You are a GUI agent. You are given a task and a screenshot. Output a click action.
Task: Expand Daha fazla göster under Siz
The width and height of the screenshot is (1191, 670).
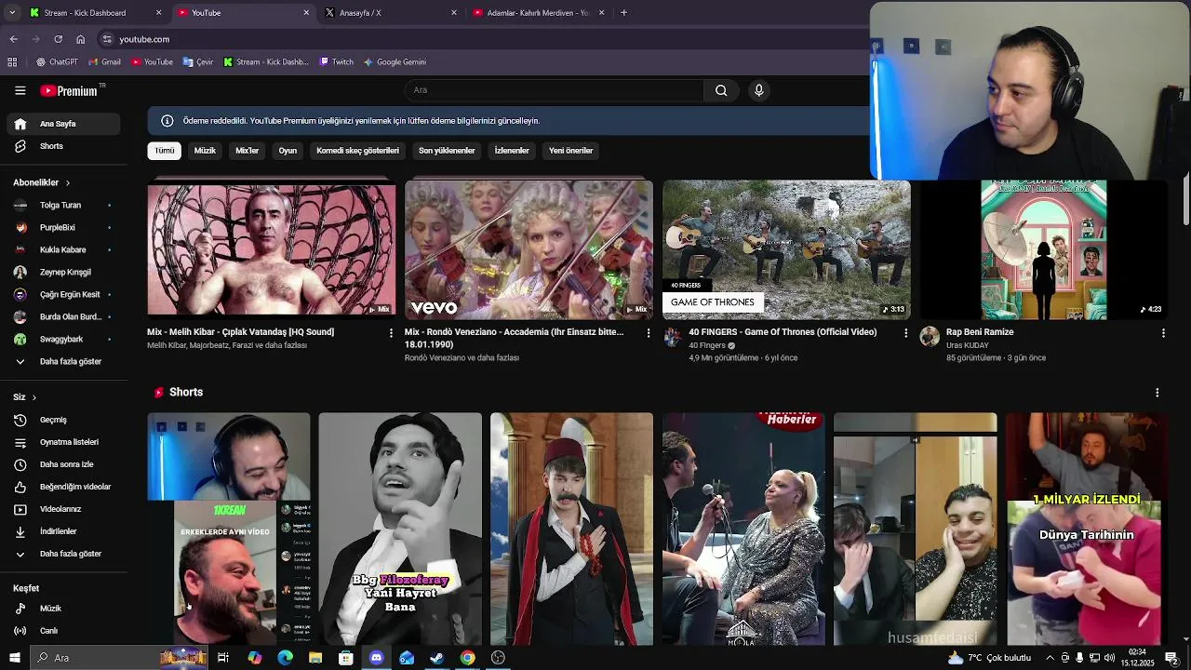(x=61, y=554)
